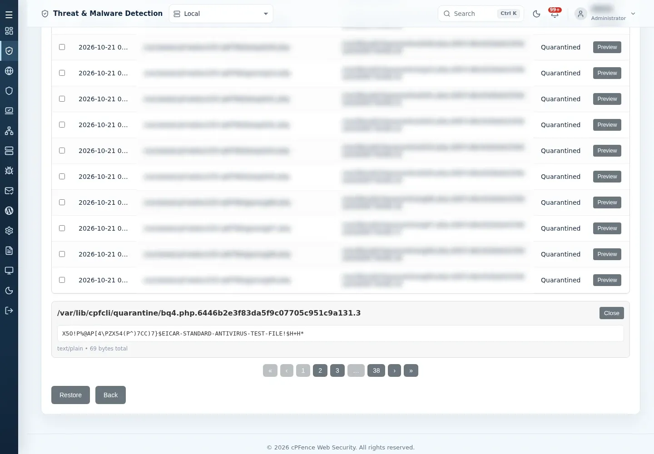Click the Ctrl K shortcut badge
The image size is (654, 454).
(x=509, y=14)
